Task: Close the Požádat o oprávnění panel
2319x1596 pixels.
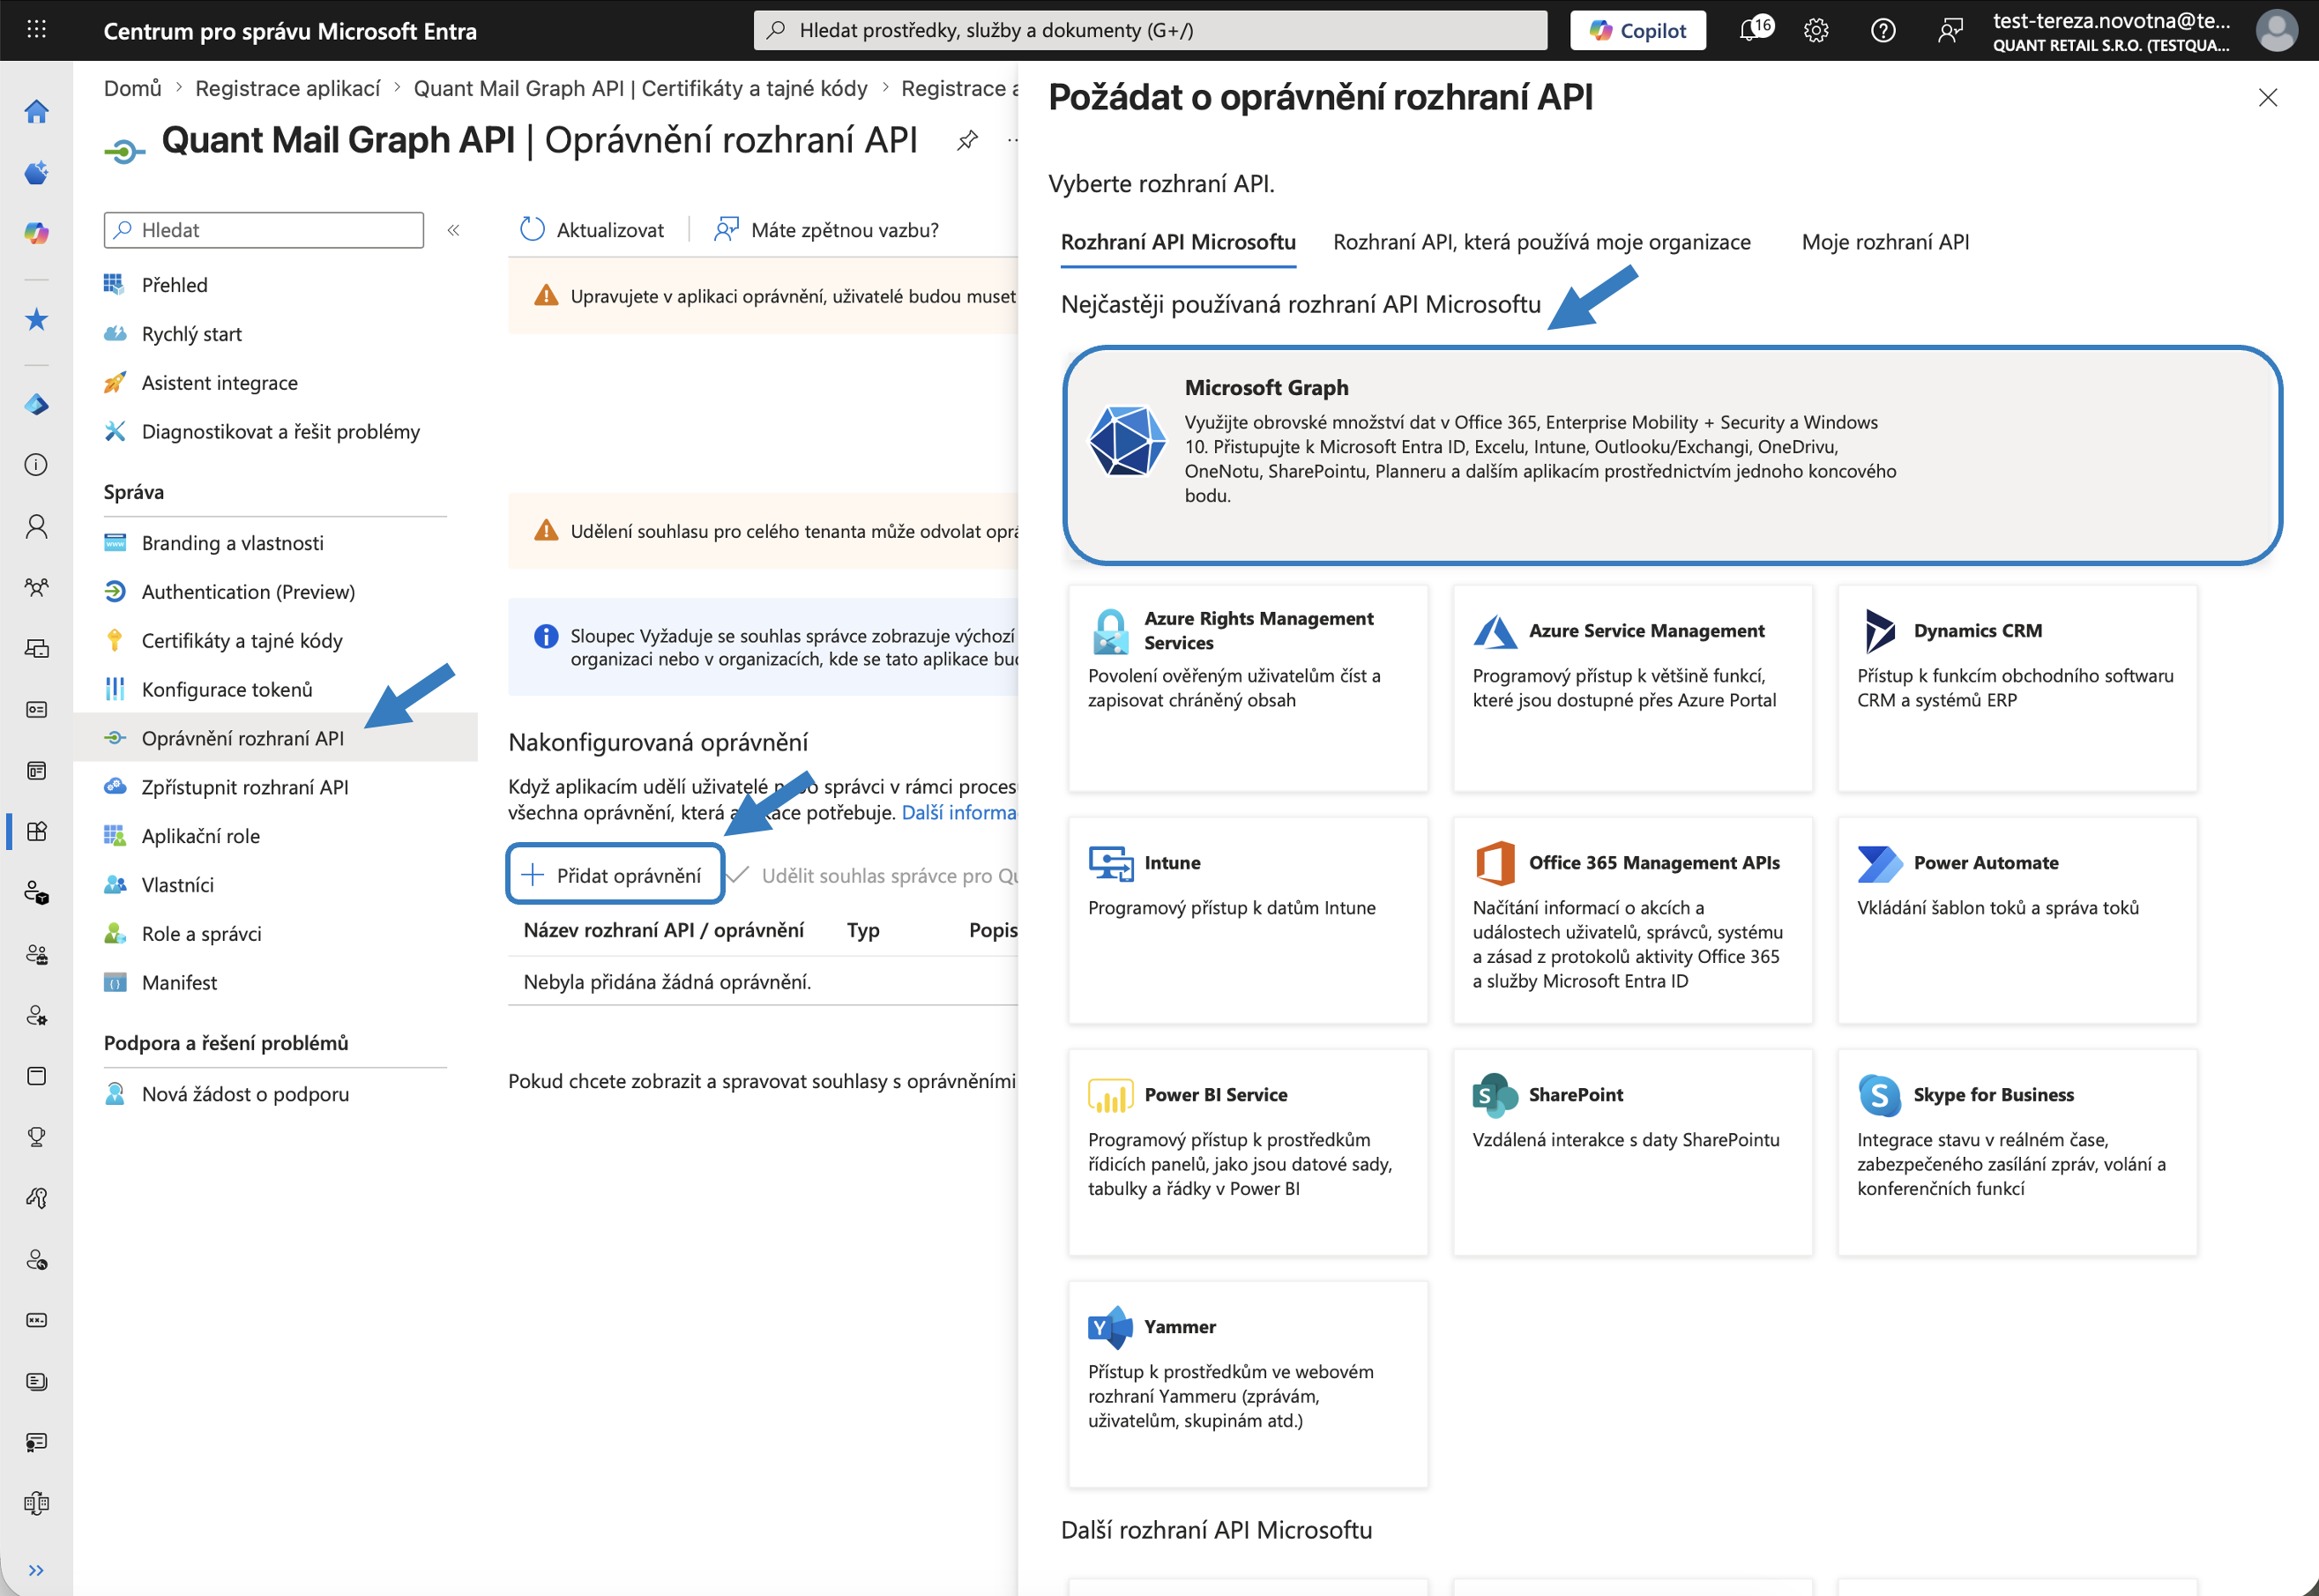Action: pos(2267,97)
